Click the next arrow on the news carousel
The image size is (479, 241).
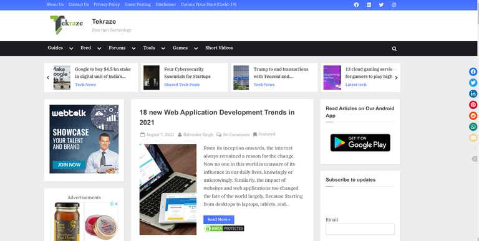tap(396, 77)
